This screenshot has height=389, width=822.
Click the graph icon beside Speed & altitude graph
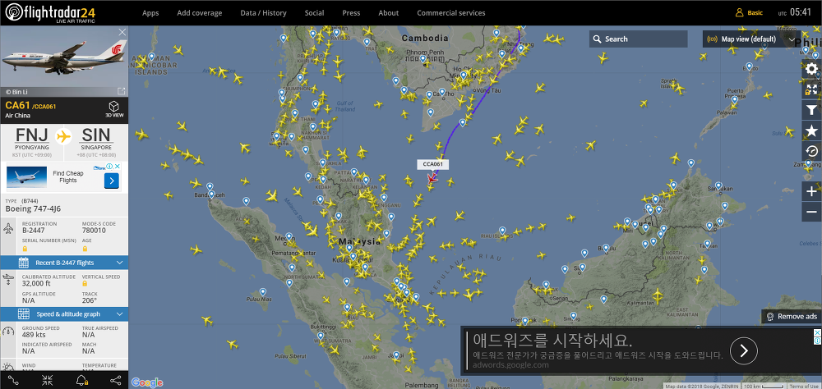(x=24, y=313)
